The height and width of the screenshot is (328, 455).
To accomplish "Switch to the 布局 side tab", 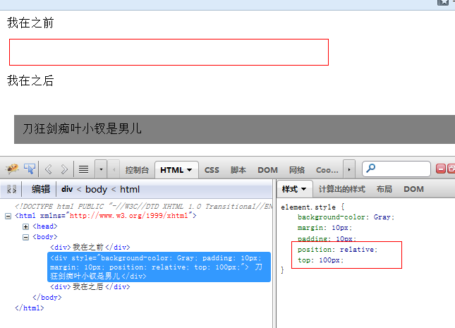I will click(x=384, y=189).
